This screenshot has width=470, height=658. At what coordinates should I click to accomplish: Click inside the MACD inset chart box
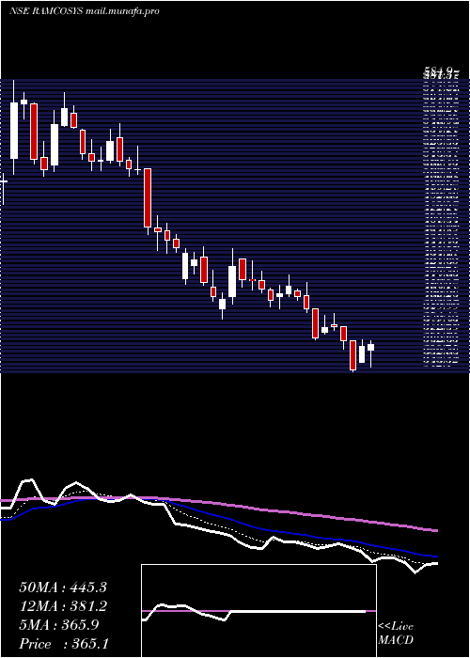(x=258, y=611)
